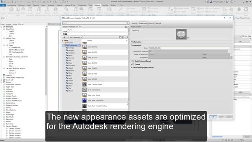Click the library Home icon
The width and height of the screenshot is (252, 142).
(65, 37)
